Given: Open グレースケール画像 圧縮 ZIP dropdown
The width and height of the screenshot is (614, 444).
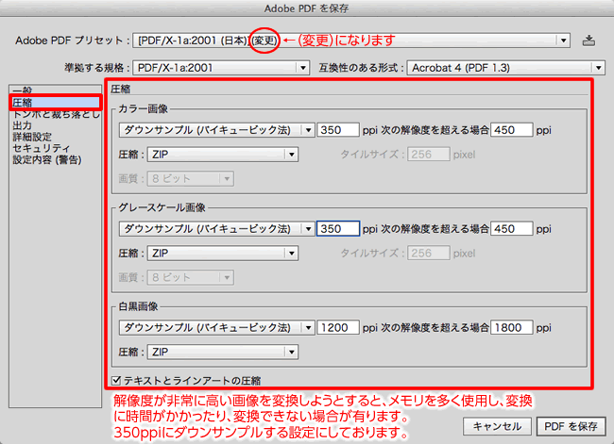Looking at the screenshot, I should coord(222,254).
